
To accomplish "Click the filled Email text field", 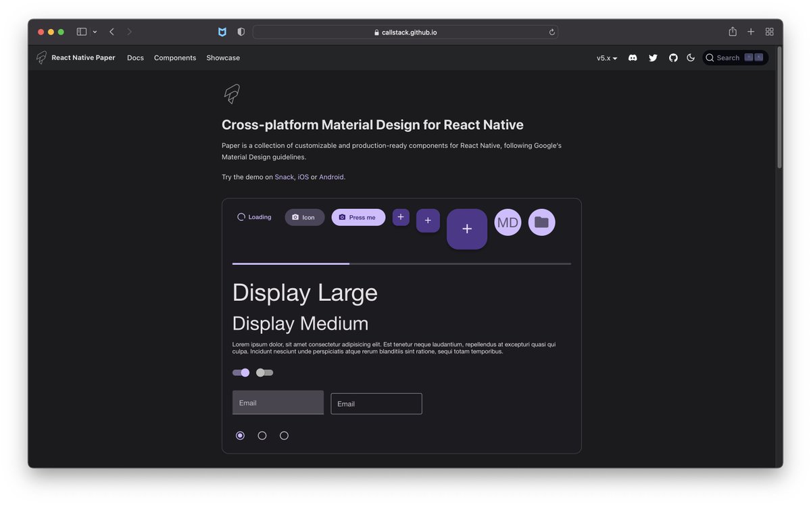I will 278,402.
